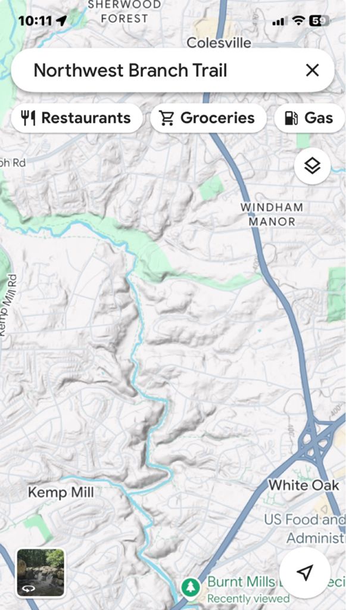Screen dimensions: 346x610
Task: Tap the Kemp Mill place label
Action: click(x=61, y=492)
